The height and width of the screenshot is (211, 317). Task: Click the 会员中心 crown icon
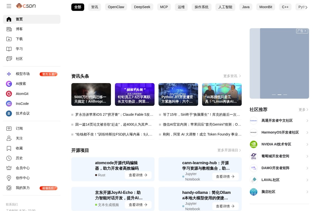point(9,168)
